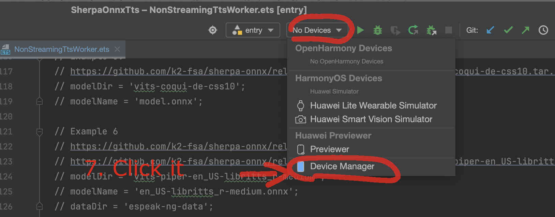Screen dimensions: 555x217
Task: Open the github link on line 122
Action: click(179, 146)
